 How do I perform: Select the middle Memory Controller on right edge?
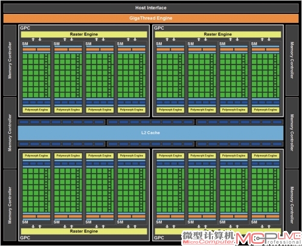tap(292, 133)
